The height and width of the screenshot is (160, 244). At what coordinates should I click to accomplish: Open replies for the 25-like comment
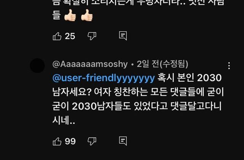pos(123,36)
